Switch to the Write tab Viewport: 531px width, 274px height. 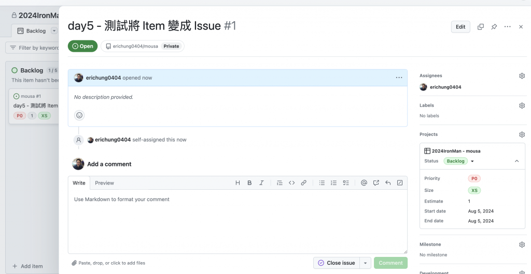click(79, 183)
